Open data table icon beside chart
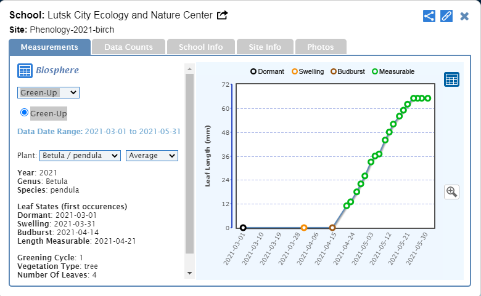Screen dimensions: 481x296 (x=451, y=79)
